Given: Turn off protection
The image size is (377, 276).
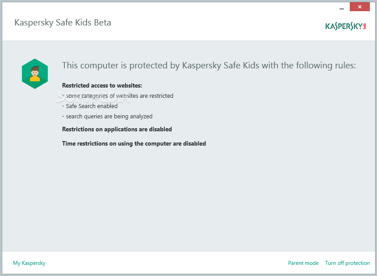Looking at the screenshot, I should (x=348, y=263).
